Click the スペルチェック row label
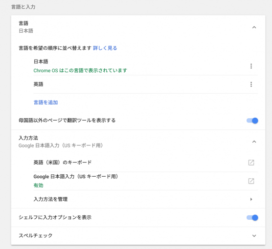The image size is (272, 249). pyautogui.click(x=36, y=235)
